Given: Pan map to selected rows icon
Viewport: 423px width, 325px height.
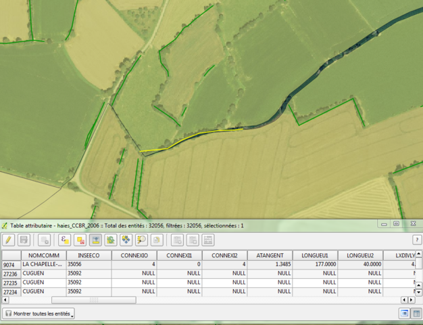Looking at the screenshot, I should point(126,240).
